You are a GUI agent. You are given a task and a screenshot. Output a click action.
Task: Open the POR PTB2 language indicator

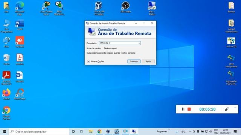click(216, 131)
